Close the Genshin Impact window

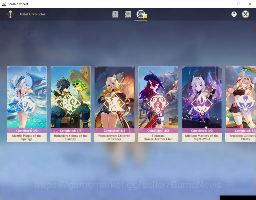250,4
